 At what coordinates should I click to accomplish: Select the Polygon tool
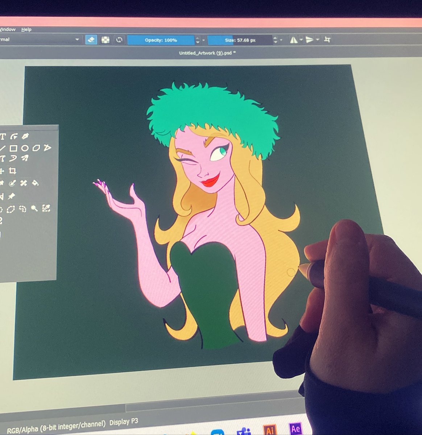[36, 148]
